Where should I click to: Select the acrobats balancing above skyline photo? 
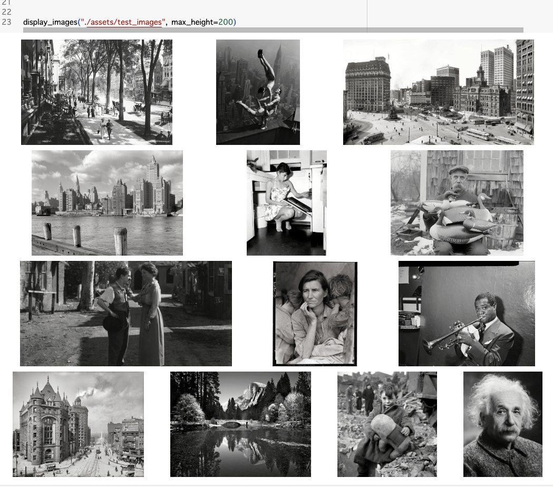[x=258, y=92]
